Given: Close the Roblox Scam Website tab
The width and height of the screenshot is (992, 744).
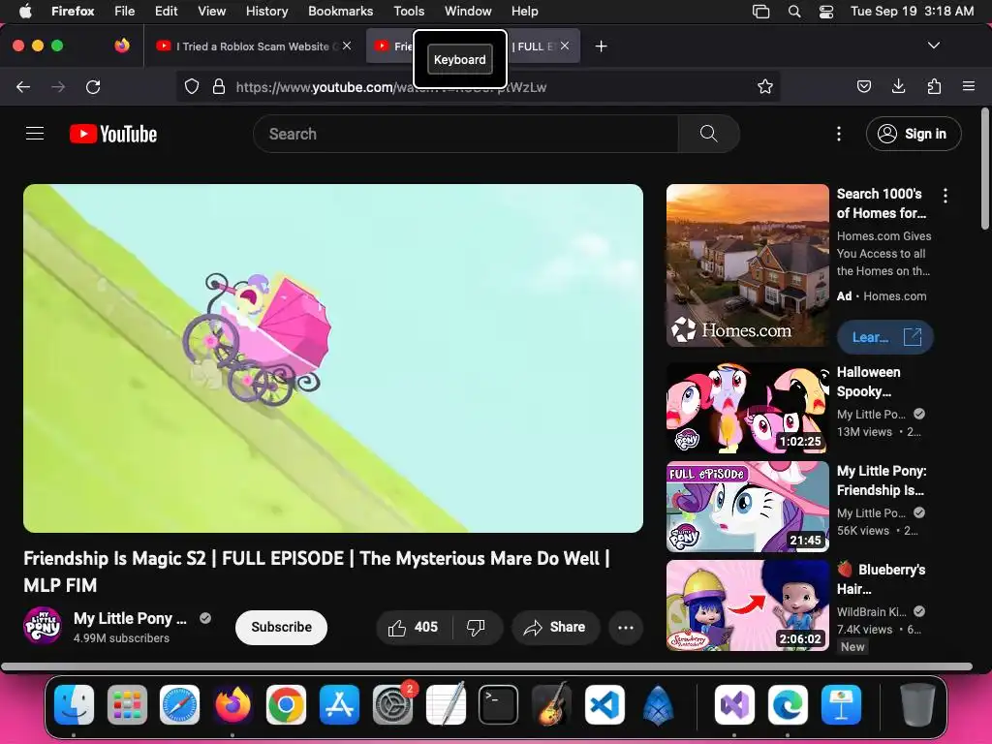Looking at the screenshot, I should tap(347, 46).
